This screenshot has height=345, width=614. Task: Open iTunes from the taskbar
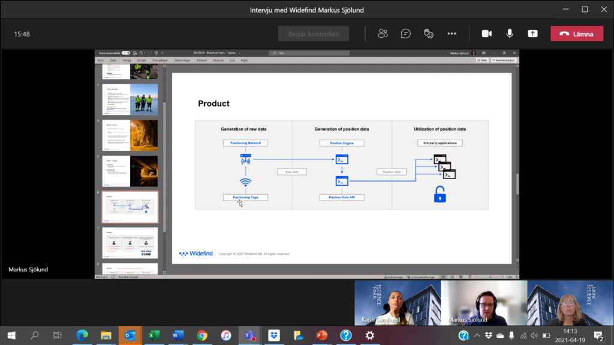226,335
